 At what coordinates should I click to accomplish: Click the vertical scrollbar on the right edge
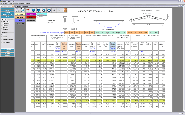(x=184, y=59)
